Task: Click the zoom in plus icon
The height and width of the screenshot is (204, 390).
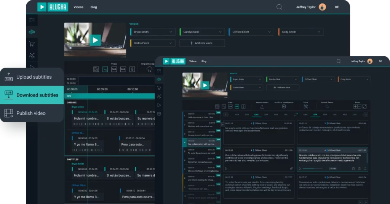Action: (x=355, y=107)
